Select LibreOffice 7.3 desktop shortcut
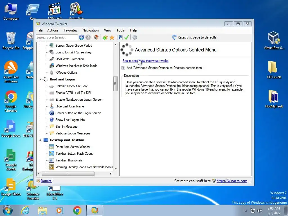 pyautogui.click(x=55, y=193)
